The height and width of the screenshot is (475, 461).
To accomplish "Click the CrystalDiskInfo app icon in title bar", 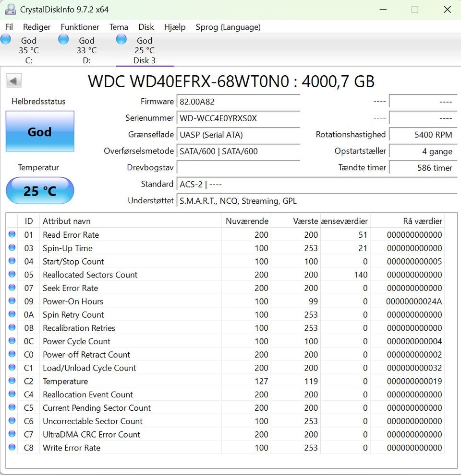I will 10,9.
